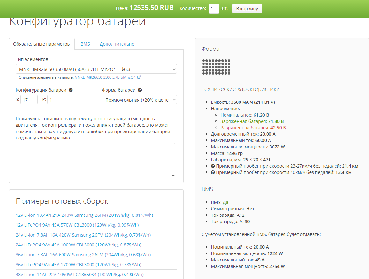This screenshot has height=279, width=369.
Task: Click help icon next to Конфигурация батареи
Action: (x=71, y=90)
